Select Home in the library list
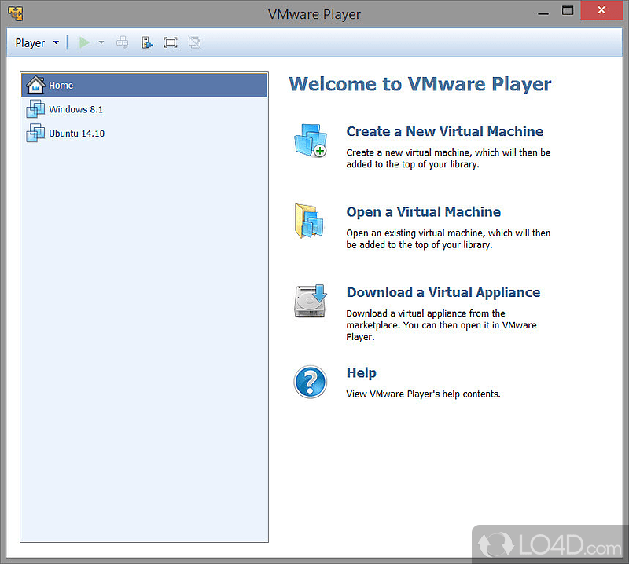Image resolution: width=629 pixels, height=564 pixels. coord(145,85)
